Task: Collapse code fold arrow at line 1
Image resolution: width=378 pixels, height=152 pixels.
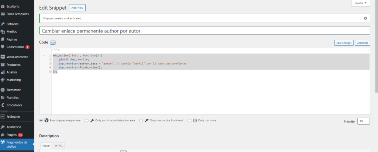Action: (44, 56)
